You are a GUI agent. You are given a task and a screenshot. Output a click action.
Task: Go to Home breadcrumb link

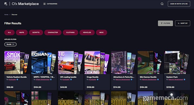click(x=6, y=15)
